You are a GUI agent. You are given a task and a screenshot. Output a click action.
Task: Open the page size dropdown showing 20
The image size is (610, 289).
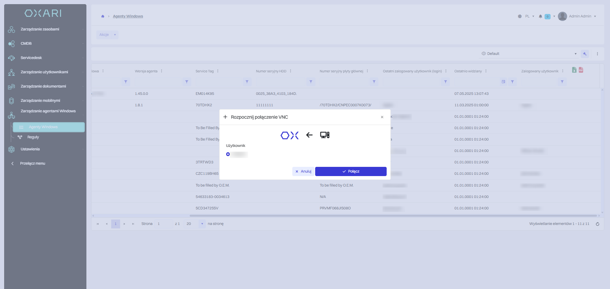[195, 224]
